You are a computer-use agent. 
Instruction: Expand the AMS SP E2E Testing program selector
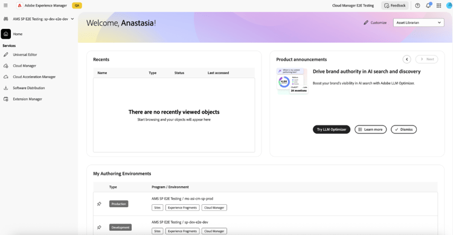[x=43, y=19]
